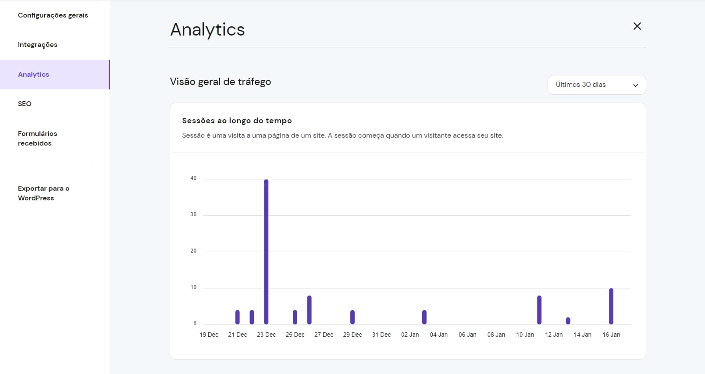Switch to the SEO section

coord(25,104)
